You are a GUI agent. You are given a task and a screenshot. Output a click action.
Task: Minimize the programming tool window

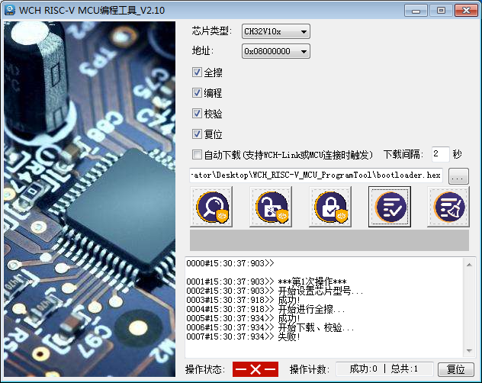pyautogui.click(x=417, y=10)
